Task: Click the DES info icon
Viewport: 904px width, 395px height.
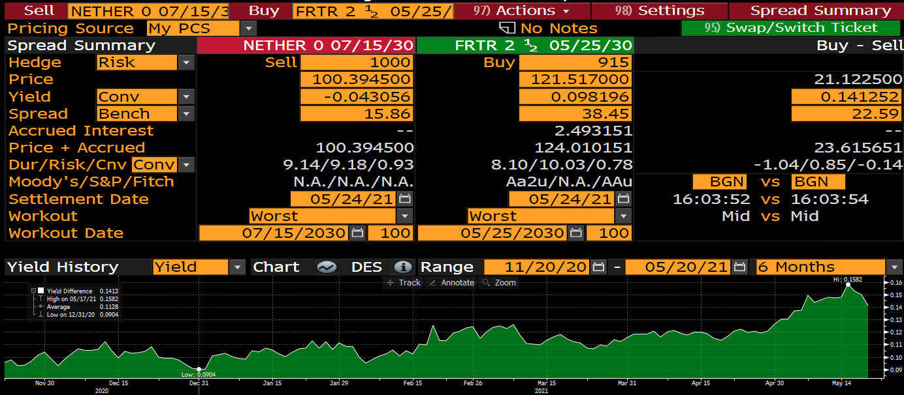Action: 404,267
